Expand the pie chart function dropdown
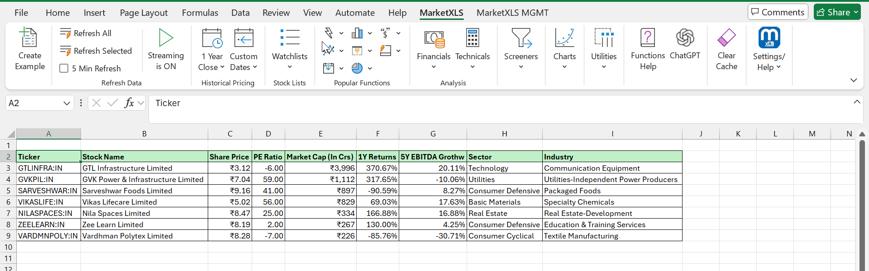Screen dimensions: 869x271 [370, 68]
